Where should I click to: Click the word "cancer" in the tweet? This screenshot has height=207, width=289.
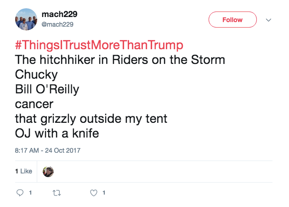34,104
